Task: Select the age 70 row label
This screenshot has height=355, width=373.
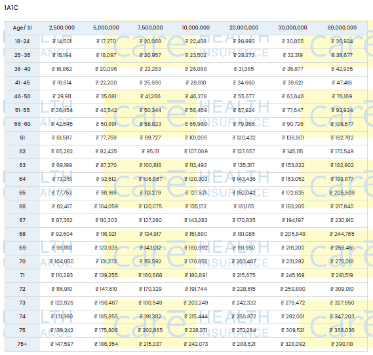Action: point(22,261)
